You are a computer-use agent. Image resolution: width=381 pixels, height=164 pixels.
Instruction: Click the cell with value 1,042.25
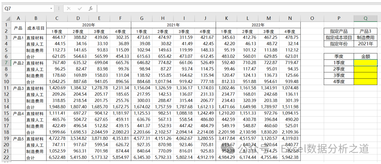click(57, 81)
